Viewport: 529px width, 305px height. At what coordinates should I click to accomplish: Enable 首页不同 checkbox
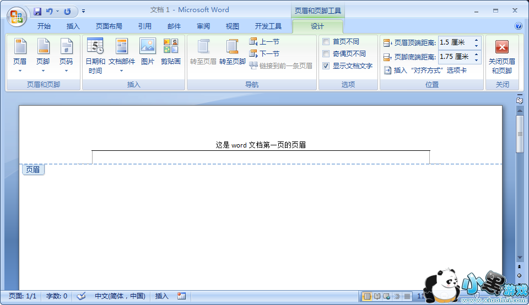click(326, 41)
